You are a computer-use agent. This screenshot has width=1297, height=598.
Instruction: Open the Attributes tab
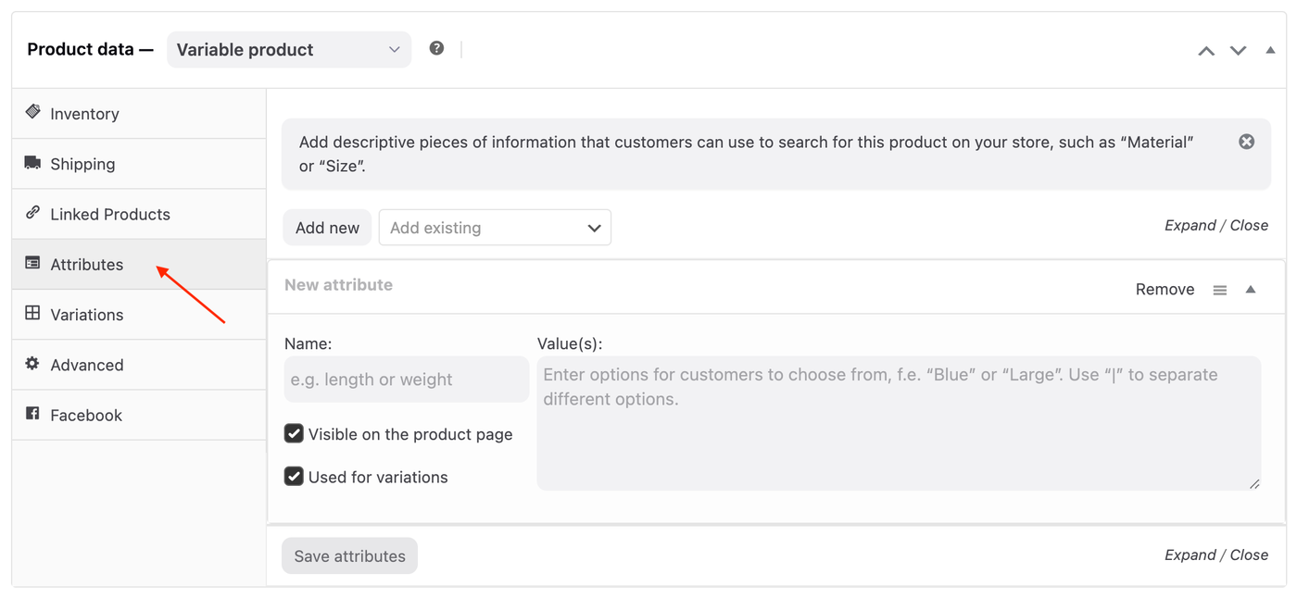86,265
